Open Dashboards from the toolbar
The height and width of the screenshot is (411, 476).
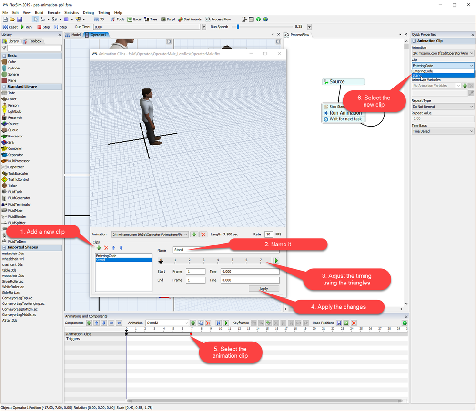point(190,19)
